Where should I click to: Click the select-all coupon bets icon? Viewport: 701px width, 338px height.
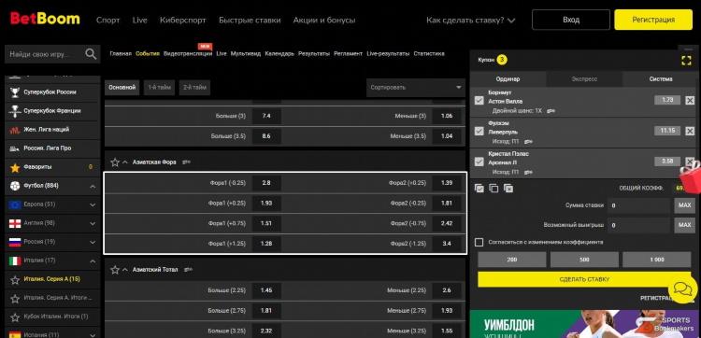pos(479,189)
